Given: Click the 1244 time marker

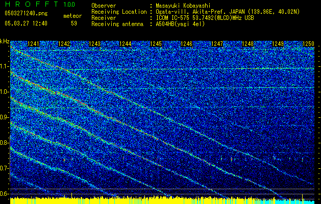Looking at the screenshot, I should [x=126, y=44].
